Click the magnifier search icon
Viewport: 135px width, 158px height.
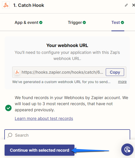(x=10, y=135)
